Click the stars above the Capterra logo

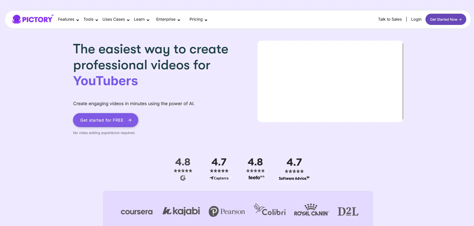click(219, 171)
